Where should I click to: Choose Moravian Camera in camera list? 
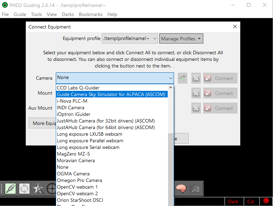(76, 160)
